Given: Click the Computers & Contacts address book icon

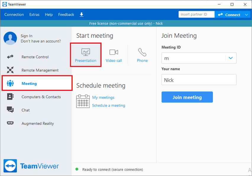Looking at the screenshot, I should 10,97.
